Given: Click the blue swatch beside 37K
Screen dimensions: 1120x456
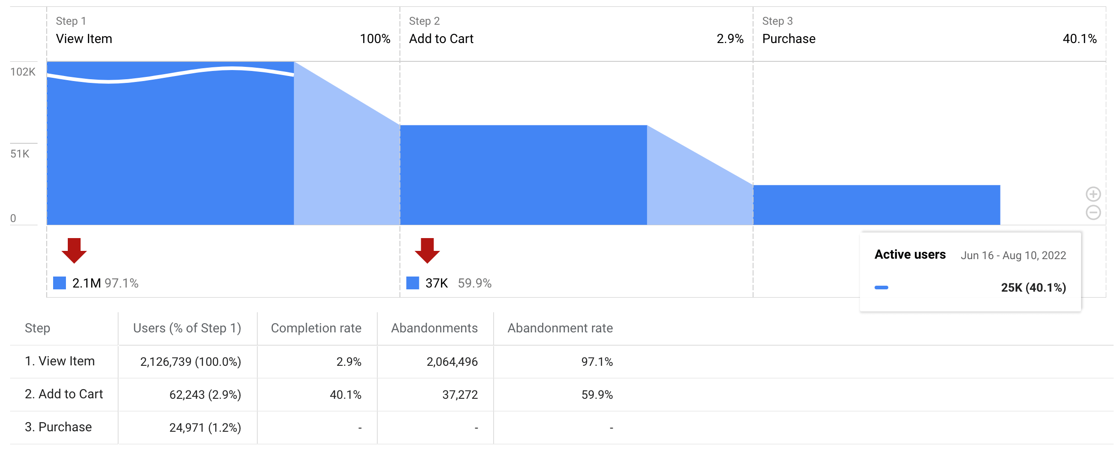Looking at the screenshot, I should coord(413,283).
